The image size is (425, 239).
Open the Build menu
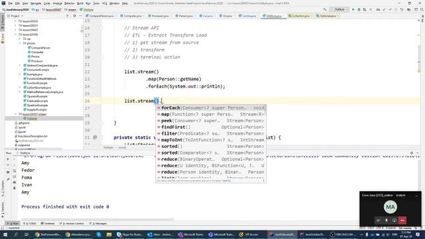tap(80, 3)
